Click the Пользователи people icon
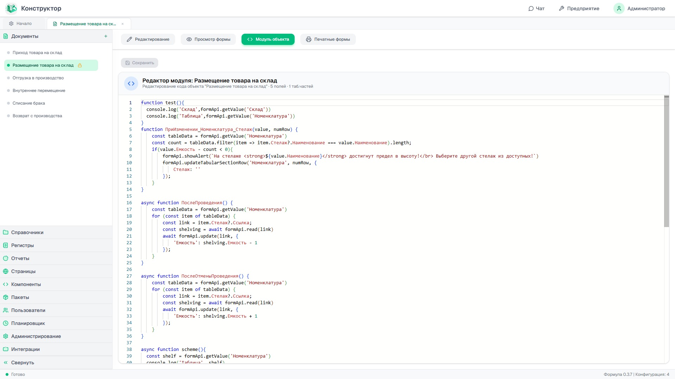 point(6,310)
